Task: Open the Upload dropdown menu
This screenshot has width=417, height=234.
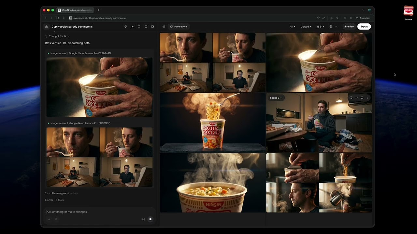Action: point(306,27)
